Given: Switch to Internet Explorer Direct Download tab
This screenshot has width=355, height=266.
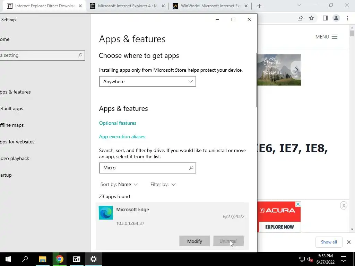Looking at the screenshot, I should pos(45,6).
